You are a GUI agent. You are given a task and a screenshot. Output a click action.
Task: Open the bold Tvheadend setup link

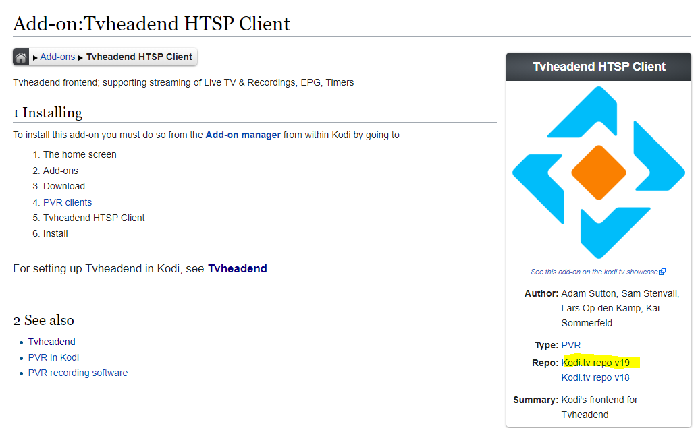click(237, 268)
